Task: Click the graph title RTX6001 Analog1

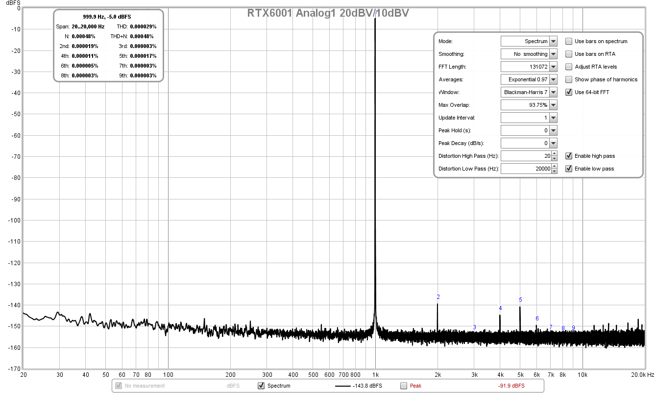Action: (328, 13)
